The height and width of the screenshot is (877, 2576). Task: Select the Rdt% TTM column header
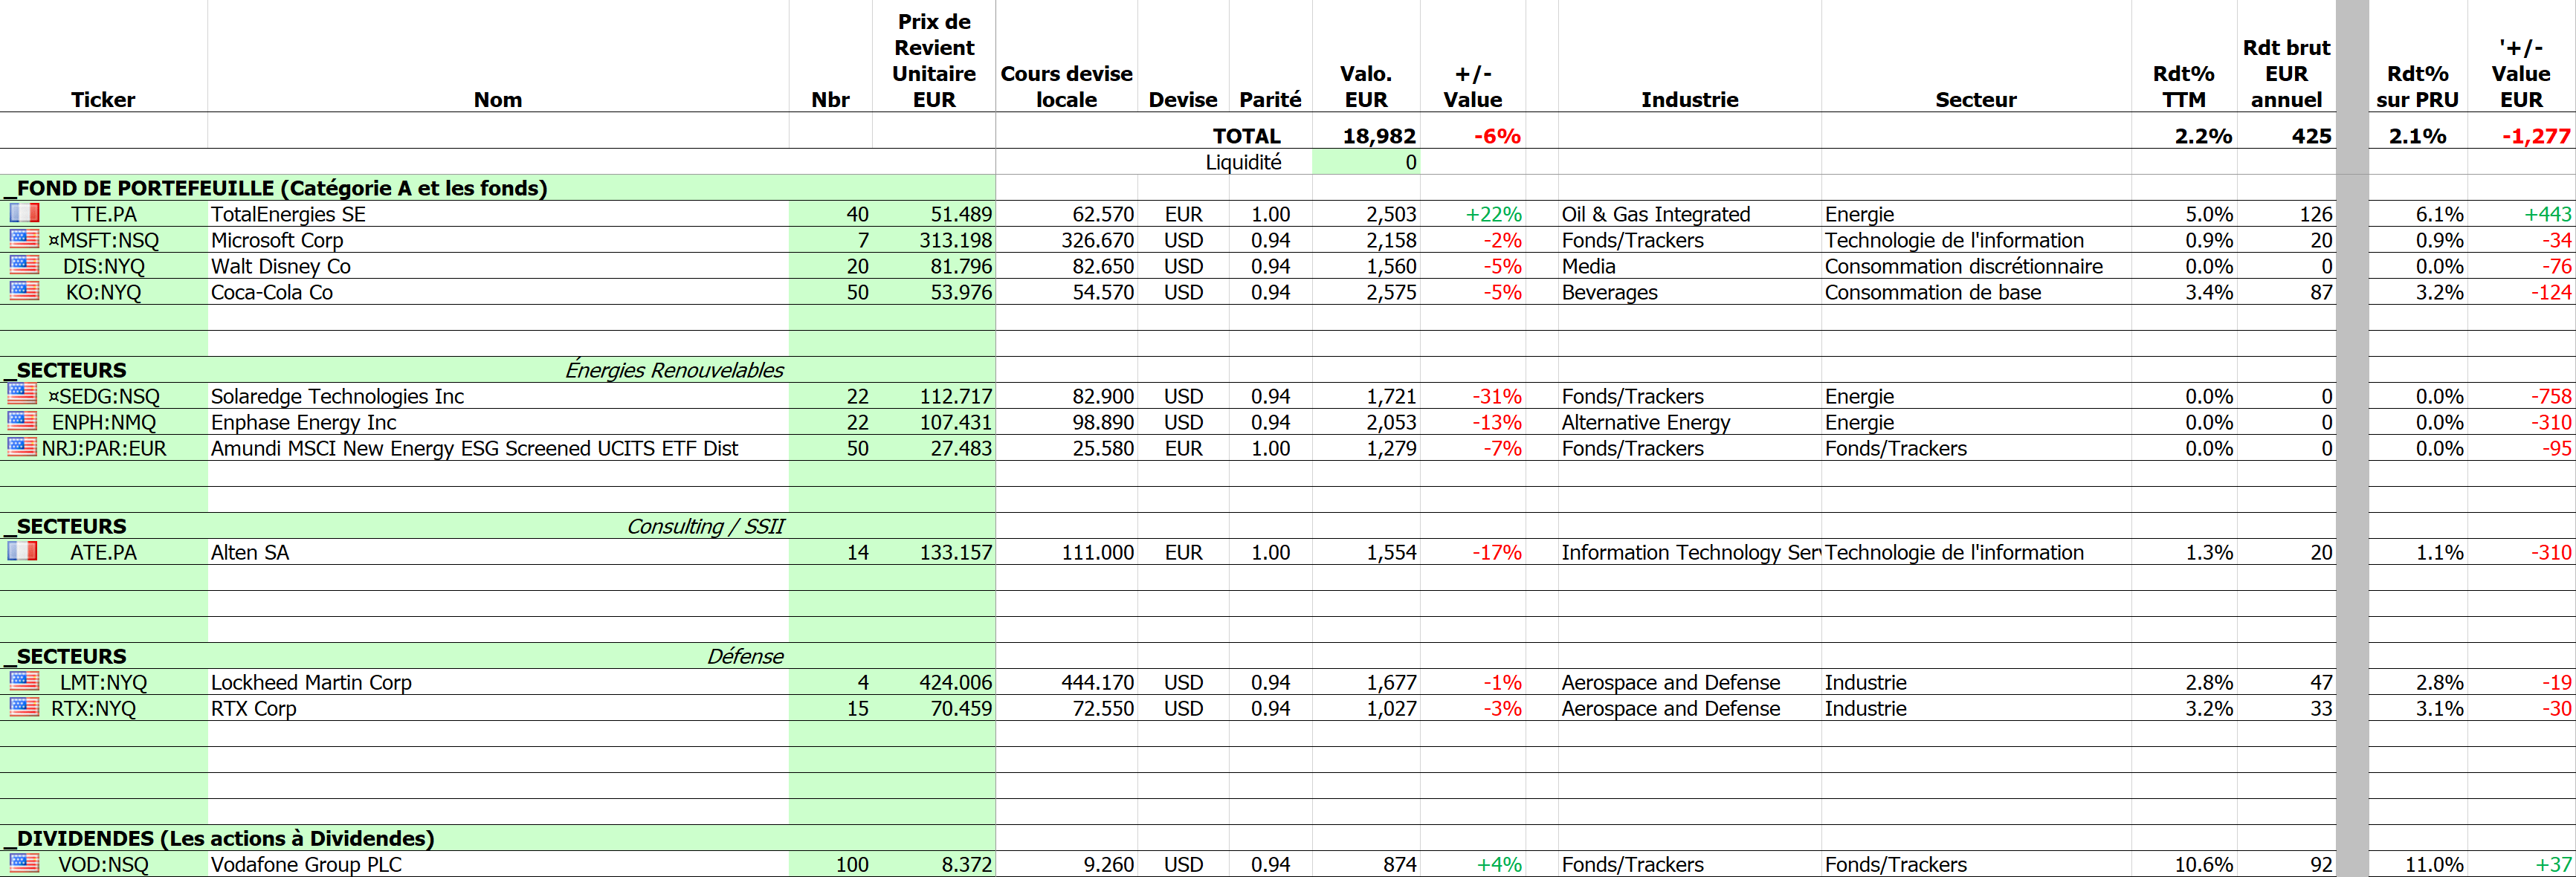pos(2184,86)
